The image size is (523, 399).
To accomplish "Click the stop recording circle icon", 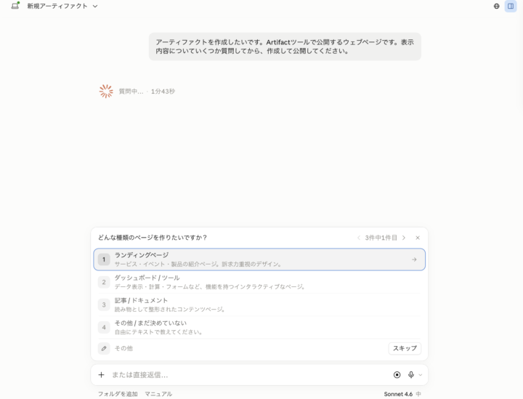I will click(x=397, y=374).
